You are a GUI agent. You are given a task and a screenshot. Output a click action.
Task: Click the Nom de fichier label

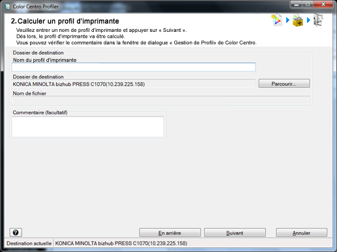pos(29,93)
